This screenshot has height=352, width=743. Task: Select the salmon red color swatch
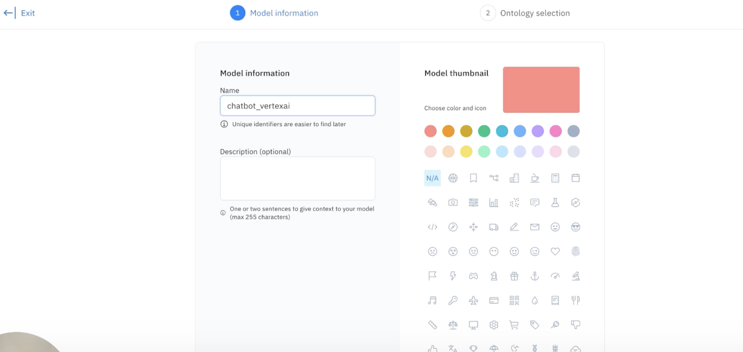(430, 131)
